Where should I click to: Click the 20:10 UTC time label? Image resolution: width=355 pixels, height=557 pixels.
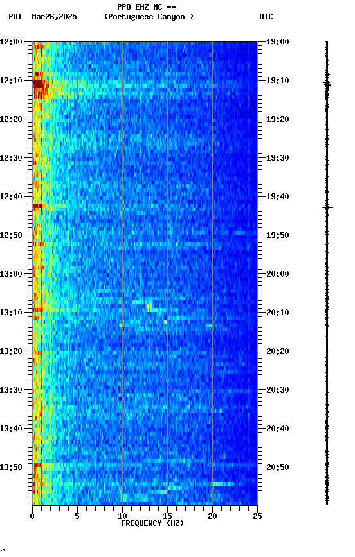278,313
